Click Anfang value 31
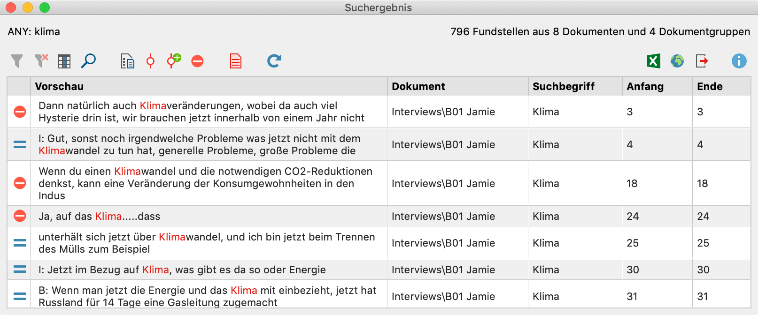The height and width of the screenshot is (315, 758). [632, 296]
